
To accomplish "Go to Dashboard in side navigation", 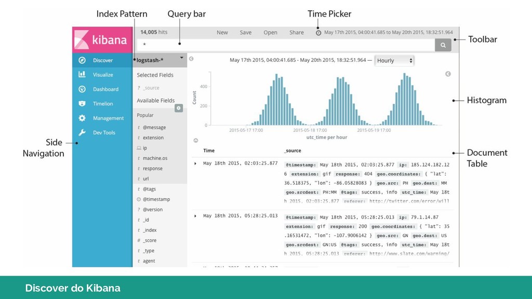I will pos(102,89).
